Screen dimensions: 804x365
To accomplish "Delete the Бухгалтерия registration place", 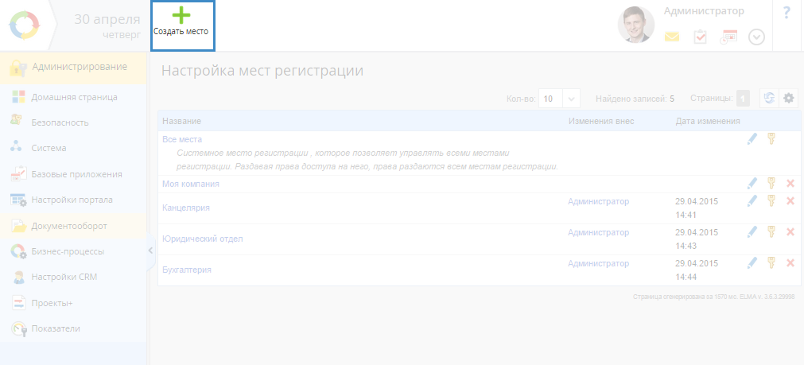I will point(790,263).
